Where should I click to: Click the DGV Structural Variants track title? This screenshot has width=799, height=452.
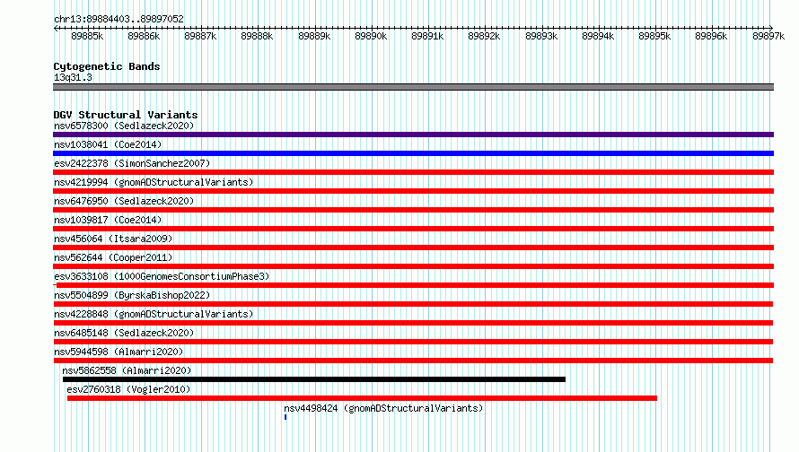point(126,115)
